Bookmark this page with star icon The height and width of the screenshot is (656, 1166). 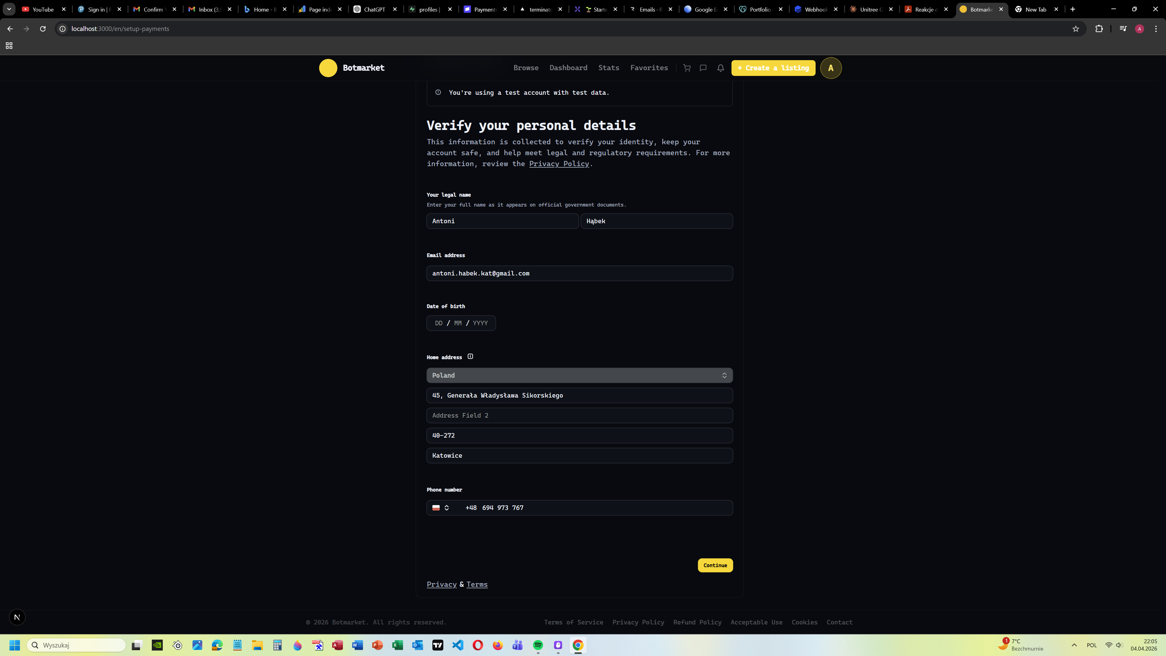(1076, 29)
